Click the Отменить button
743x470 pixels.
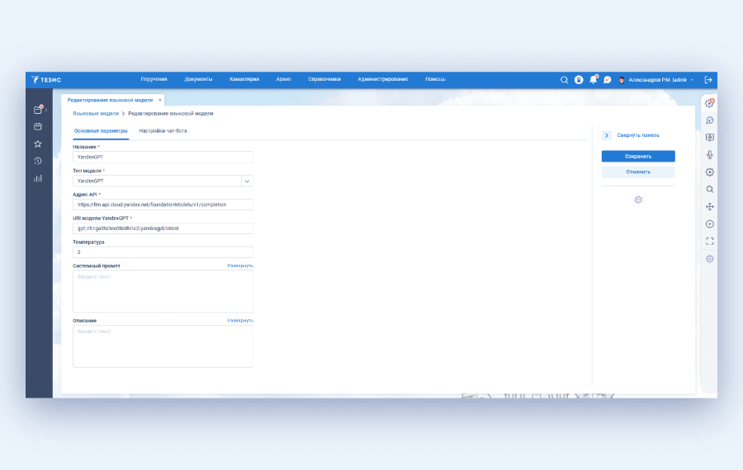[638, 172]
